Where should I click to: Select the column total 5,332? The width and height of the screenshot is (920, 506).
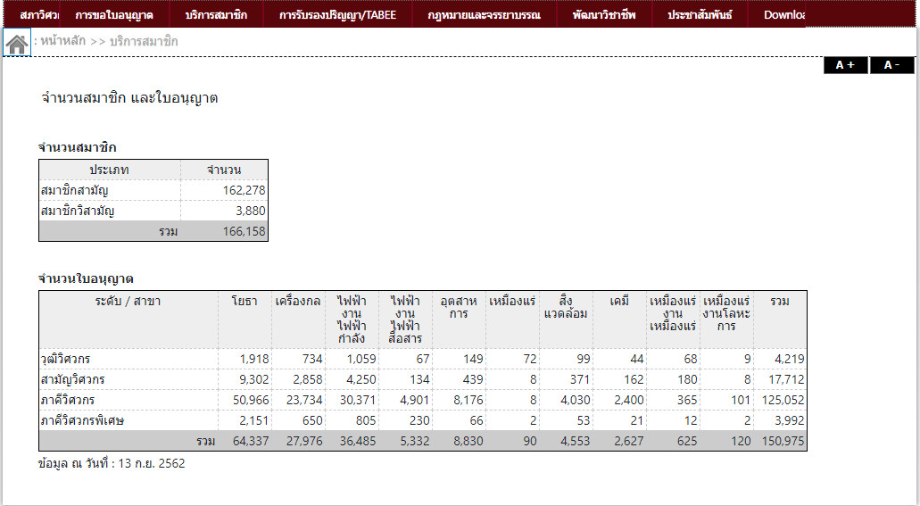(415, 442)
